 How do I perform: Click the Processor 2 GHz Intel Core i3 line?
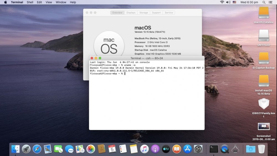tap(151, 42)
